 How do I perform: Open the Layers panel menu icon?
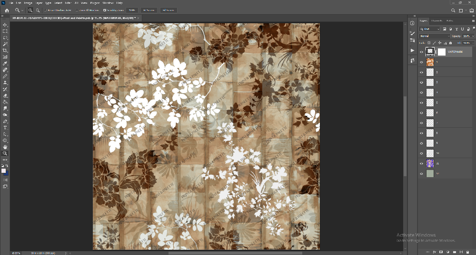tap(473, 21)
